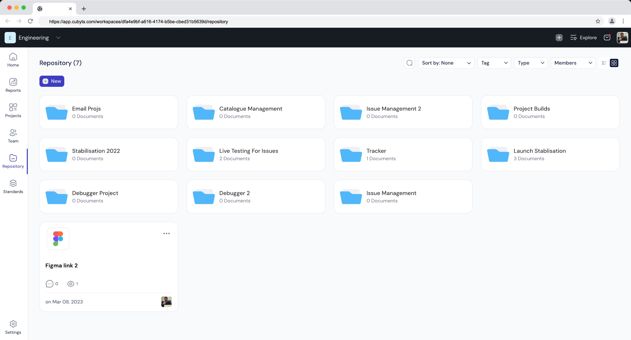This screenshot has width=631, height=340.
Task: Open the inbox mail icon
Action: coord(607,38)
